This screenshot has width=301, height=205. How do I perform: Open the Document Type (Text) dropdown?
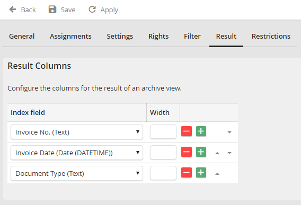(77, 174)
